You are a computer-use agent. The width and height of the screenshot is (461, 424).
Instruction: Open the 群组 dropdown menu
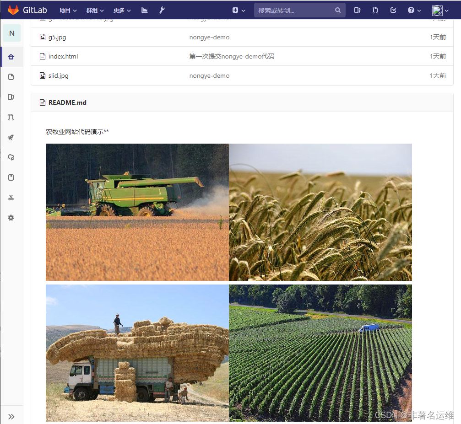point(95,10)
